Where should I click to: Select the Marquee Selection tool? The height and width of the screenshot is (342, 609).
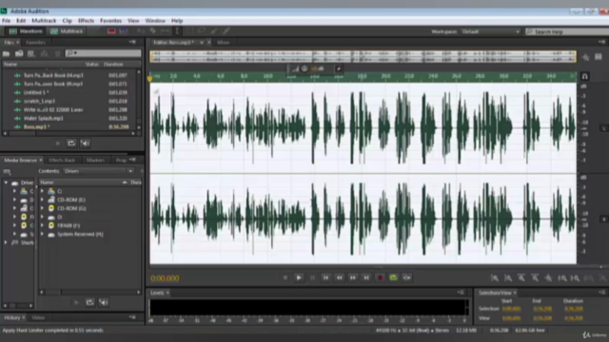point(189,31)
